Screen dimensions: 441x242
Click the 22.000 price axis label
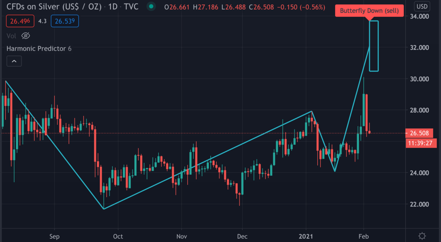419,204
